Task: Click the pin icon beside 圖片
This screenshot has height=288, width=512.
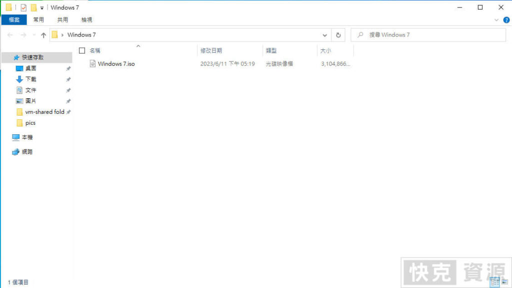Action: 68,101
